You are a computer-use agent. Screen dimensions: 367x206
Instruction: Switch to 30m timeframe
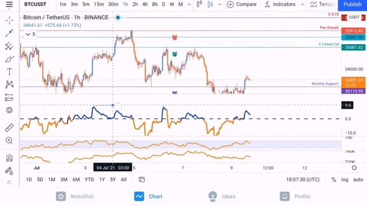click(x=113, y=4)
